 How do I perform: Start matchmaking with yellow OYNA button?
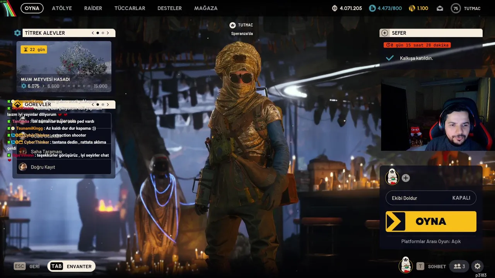pyautogui.click(x=431, y=221)
